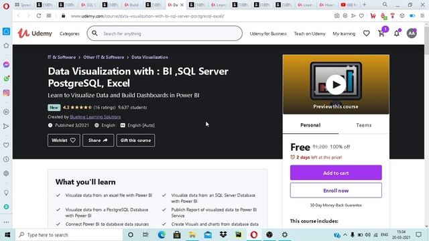This screenshot has height=241, width=429.
Task: Close the active Udemy tab
Action: [x=182, y=5]
